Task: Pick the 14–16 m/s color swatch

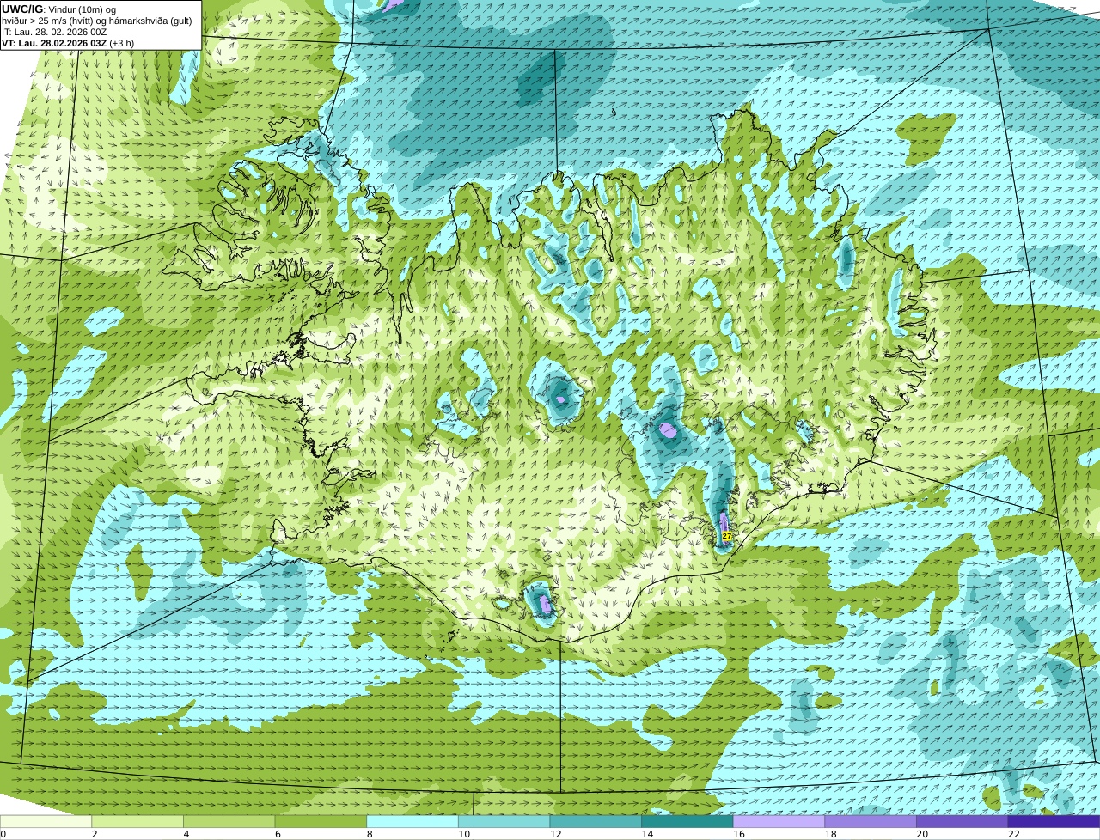Action: tap(687, 821)
